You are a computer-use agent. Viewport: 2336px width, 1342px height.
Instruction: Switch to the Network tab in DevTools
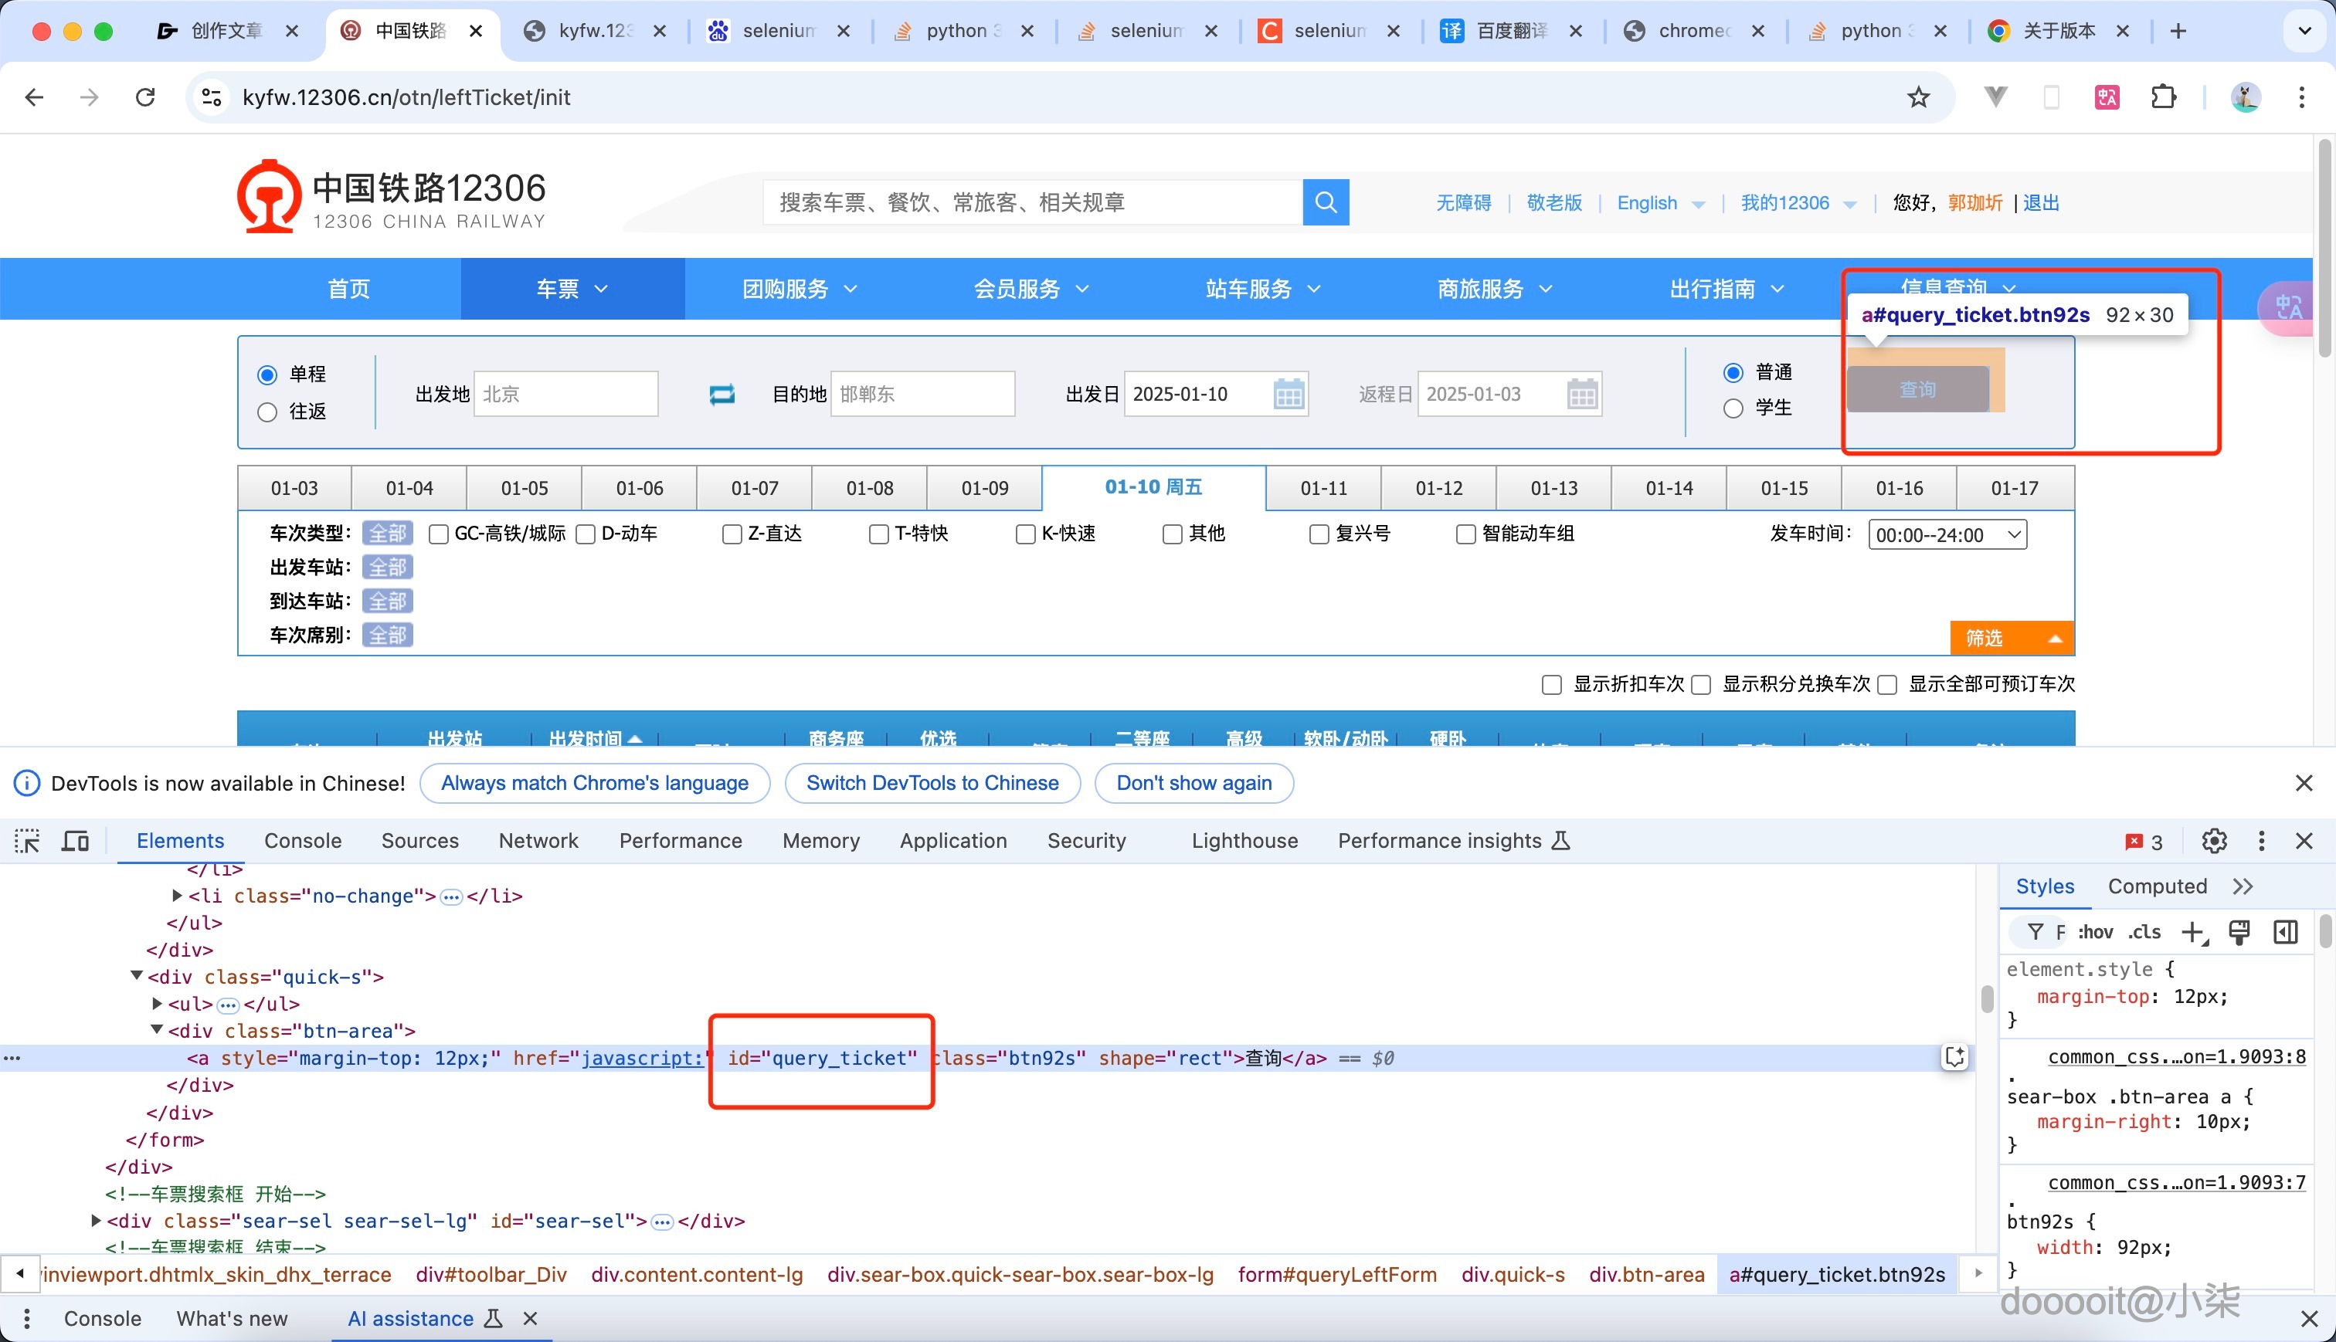pos(538,841)
